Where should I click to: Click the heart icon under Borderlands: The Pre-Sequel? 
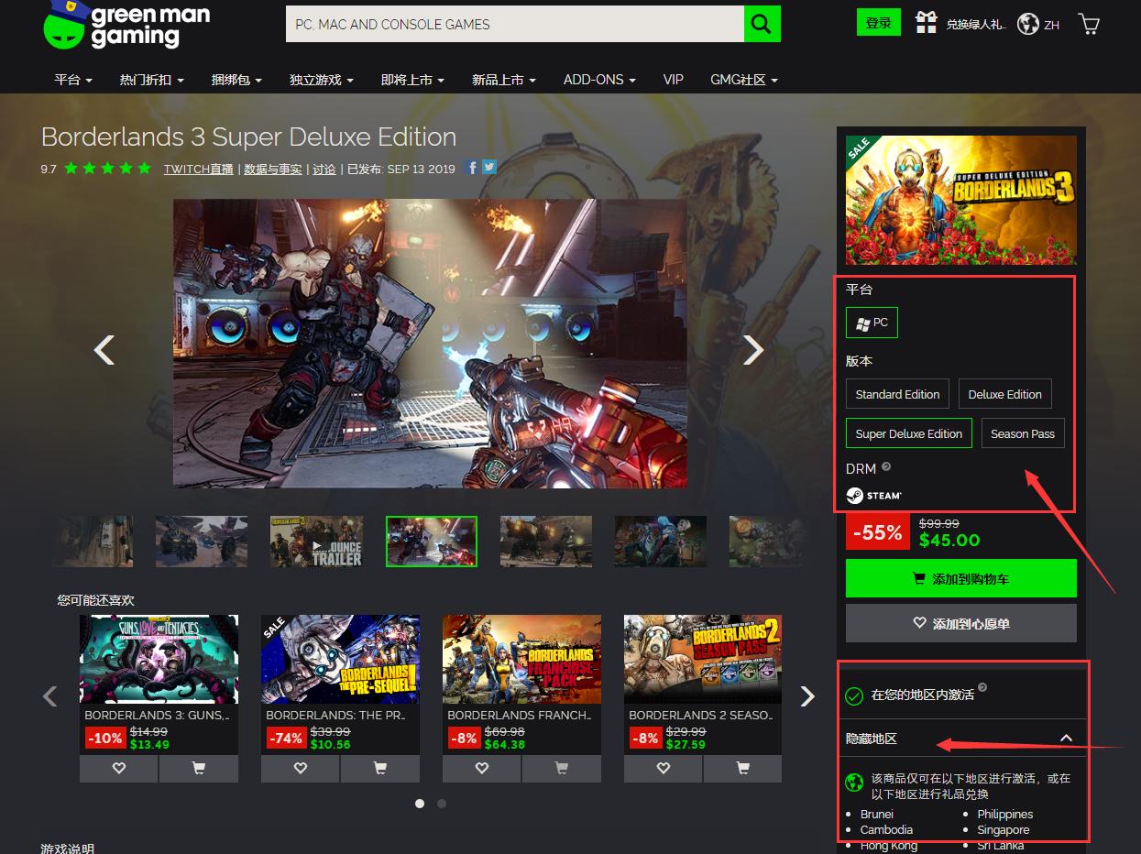coord(300,768)
